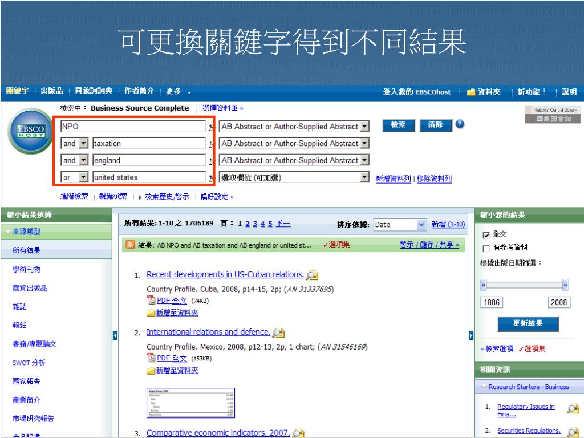The image size is (584, 438).
Task: Collapse right panel with arrow handle
Action: (x=471, y=335)
